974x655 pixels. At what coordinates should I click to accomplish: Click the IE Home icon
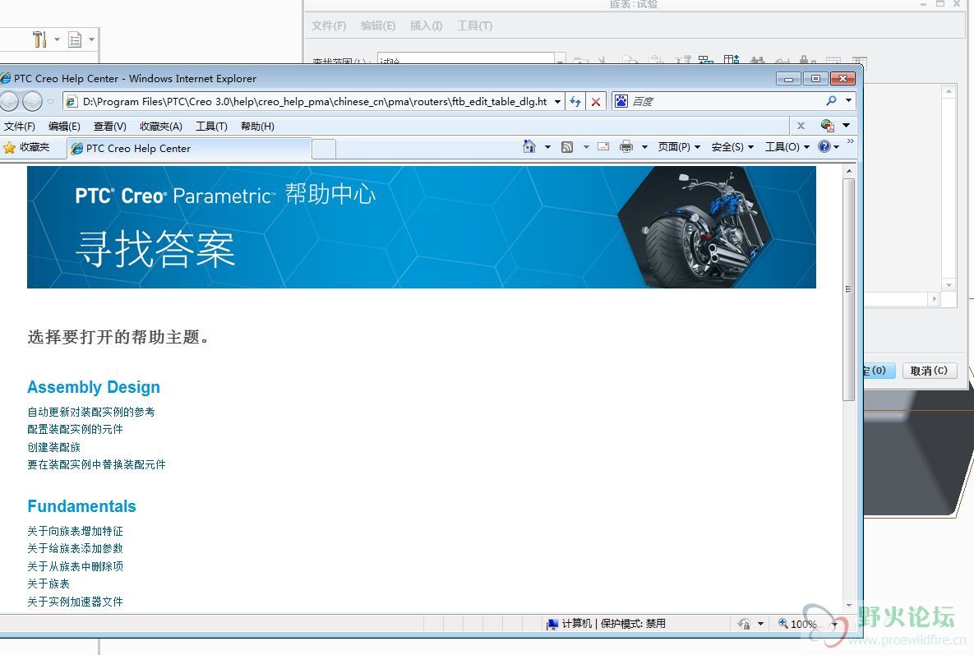pyautogui.click(x=529, y=146)
